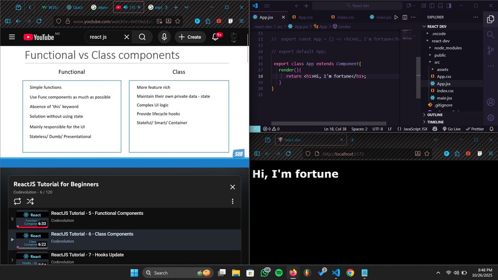Open the localhost browser extensions puzzle icon
Image resolution: width=498 pixels, height=280 pixels.
click(457, 154)
